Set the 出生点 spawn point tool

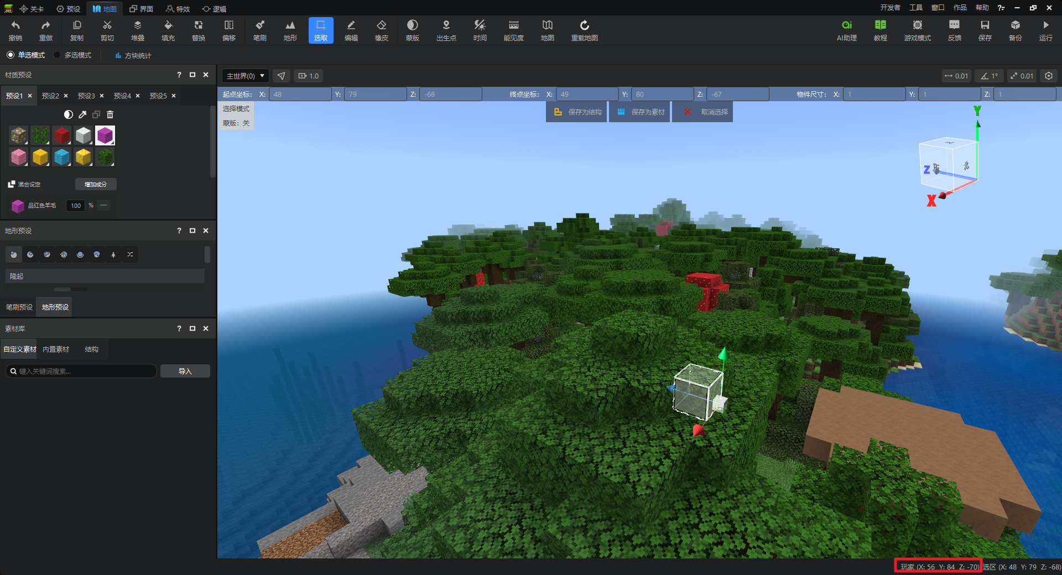(446, 30)
